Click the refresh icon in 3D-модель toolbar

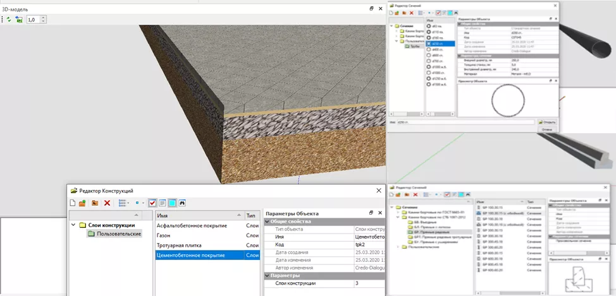coord(8,20)
